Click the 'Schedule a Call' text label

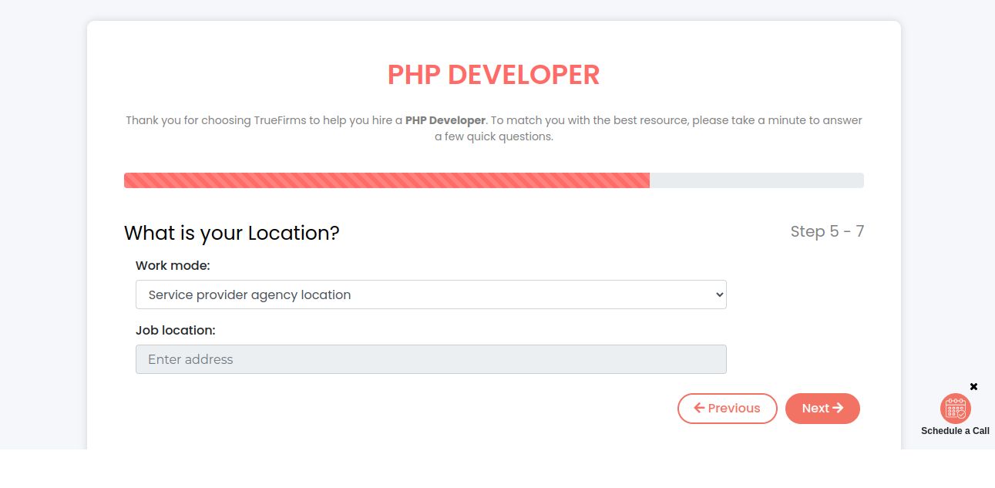955,431
